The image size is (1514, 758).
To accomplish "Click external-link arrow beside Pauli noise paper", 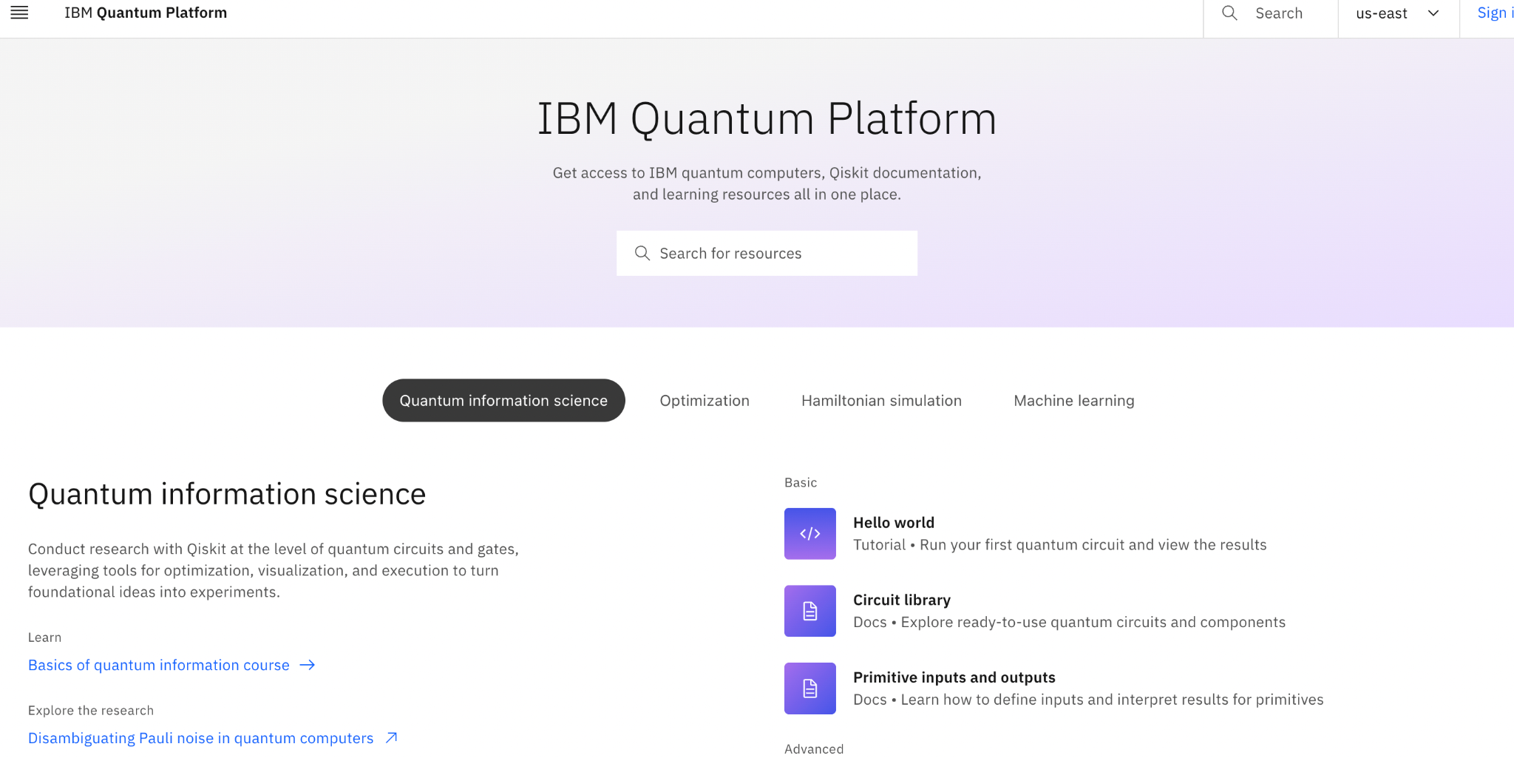I will click(392, 737).
